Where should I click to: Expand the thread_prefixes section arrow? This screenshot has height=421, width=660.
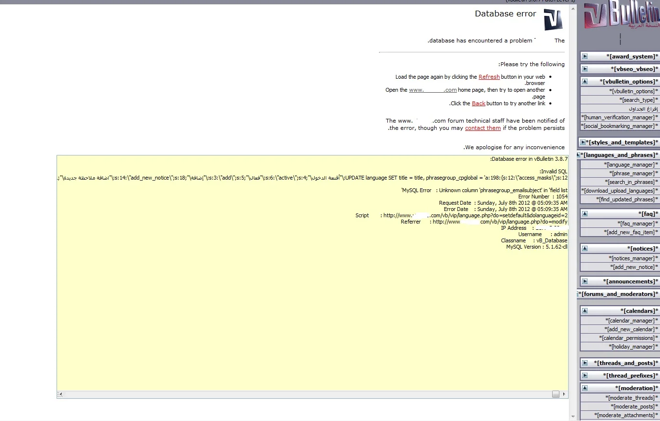point(585,376)
